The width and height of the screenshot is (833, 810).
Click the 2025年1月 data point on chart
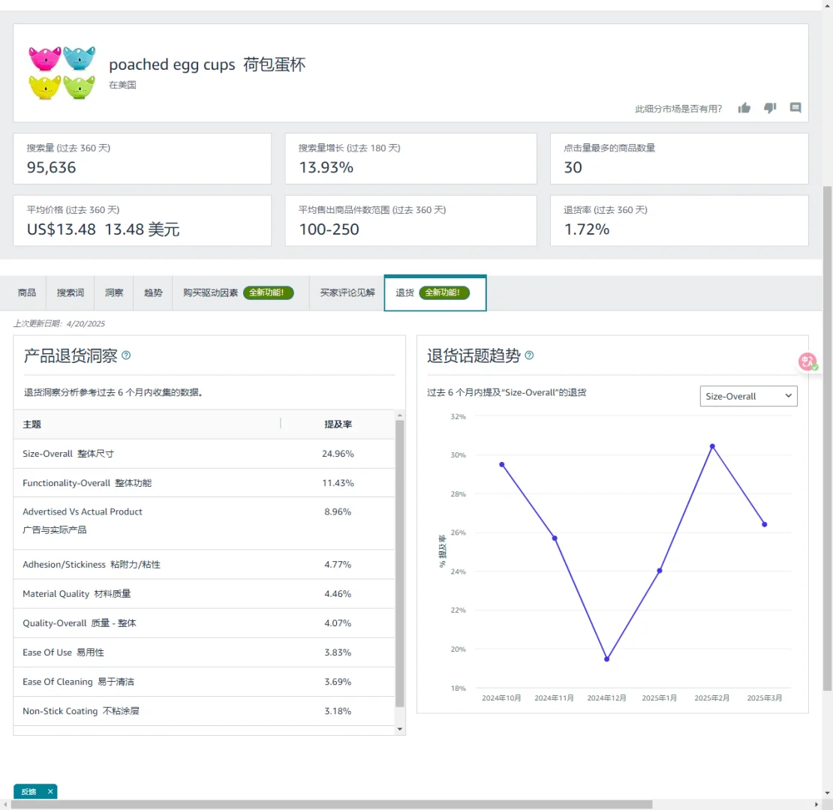pos(660,571)
